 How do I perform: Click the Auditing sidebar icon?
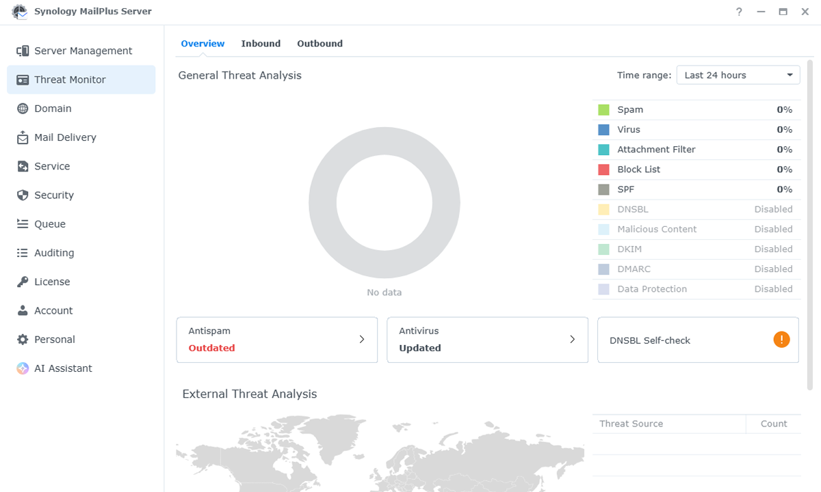[23, 253]
